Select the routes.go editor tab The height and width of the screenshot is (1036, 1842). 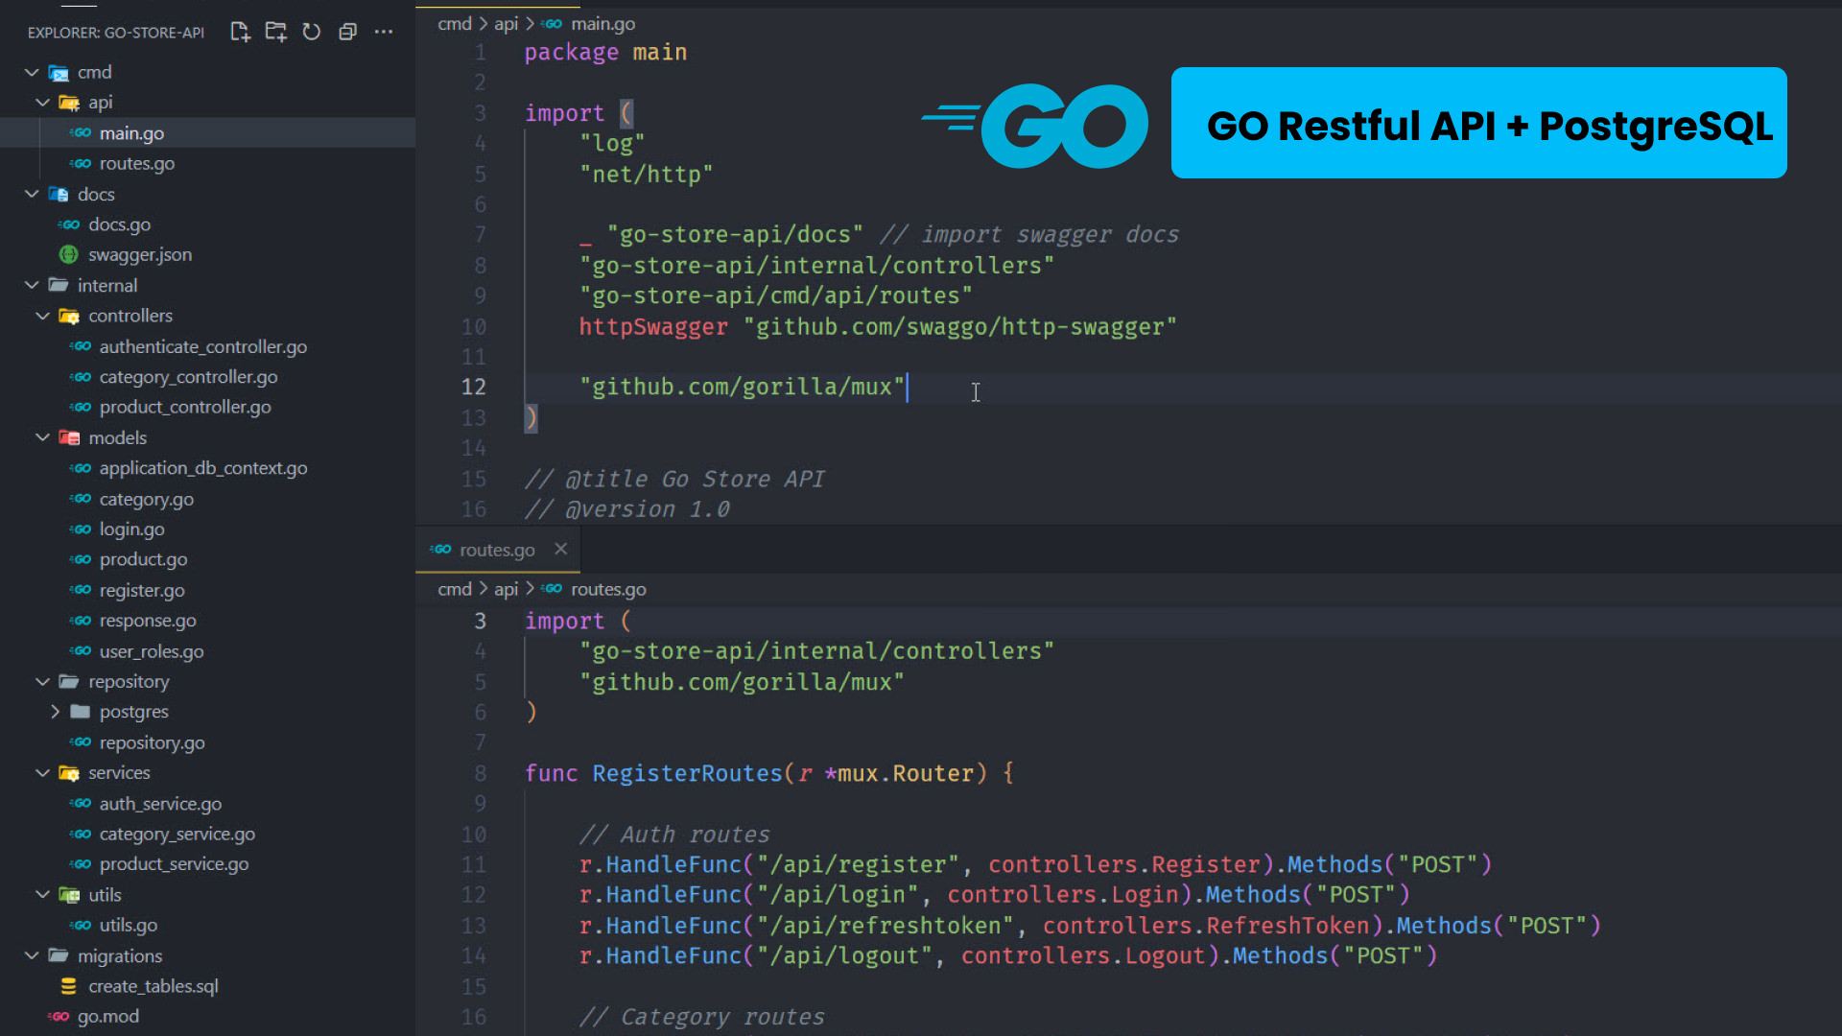tap(497, 550)
